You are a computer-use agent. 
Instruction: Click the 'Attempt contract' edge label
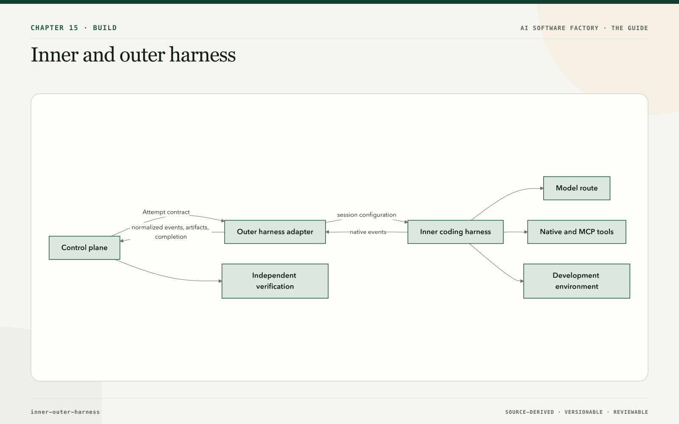[166, 212]
